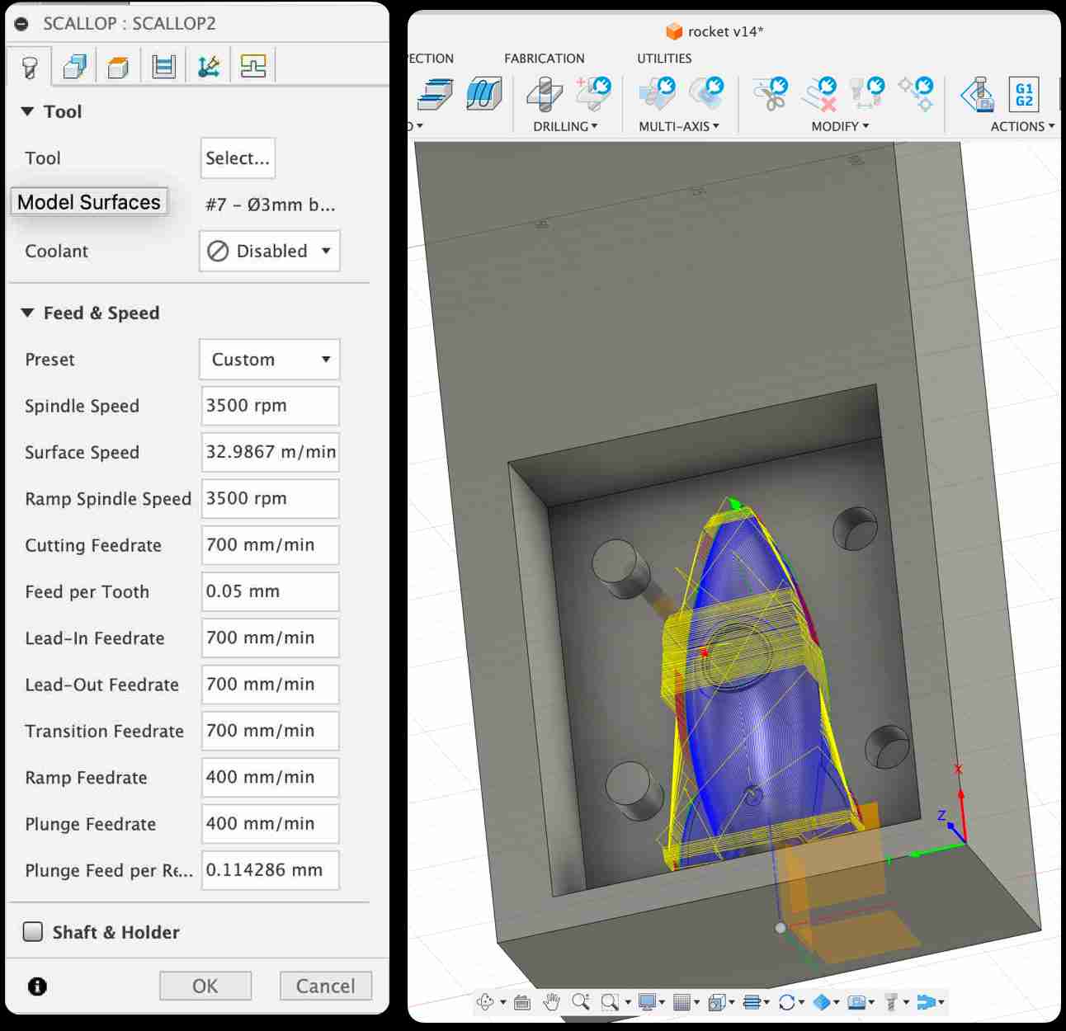
Task: Click the rocket v14* document title
Action: coord(725,31)
